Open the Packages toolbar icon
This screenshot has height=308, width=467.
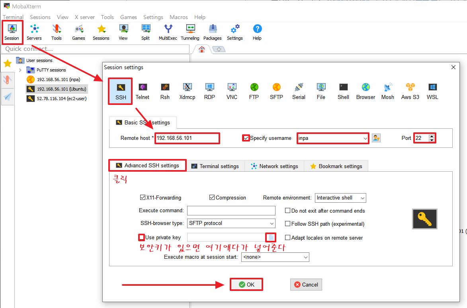[x=212, y=32]
